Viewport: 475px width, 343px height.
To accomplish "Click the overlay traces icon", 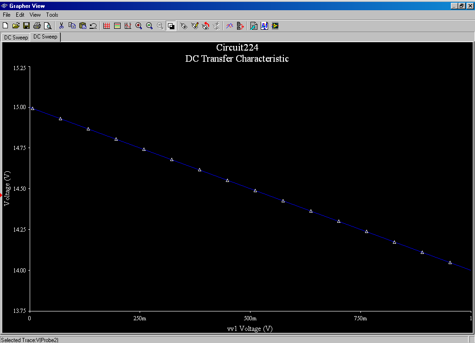I will click(x=230, y=26).
